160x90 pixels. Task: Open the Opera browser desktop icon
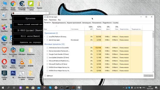tap(4, 63)
